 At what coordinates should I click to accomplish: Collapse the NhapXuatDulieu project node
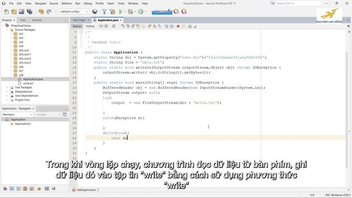click(x=3, y=26)
